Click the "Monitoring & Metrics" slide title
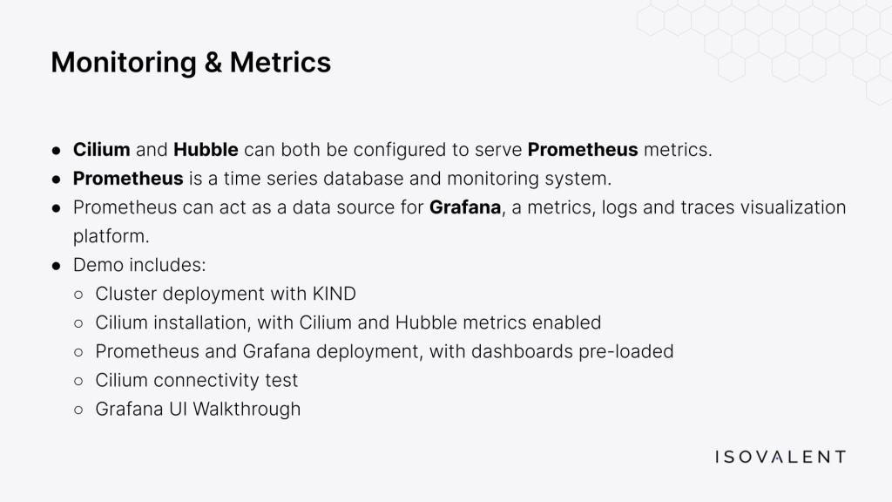Image resolution: width=892 pixels, height=502 pixels. click(191, 62)
